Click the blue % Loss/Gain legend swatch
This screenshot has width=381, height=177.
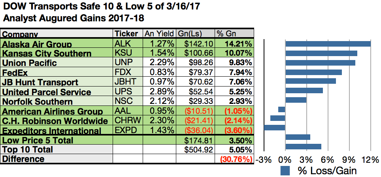(286, 171)
